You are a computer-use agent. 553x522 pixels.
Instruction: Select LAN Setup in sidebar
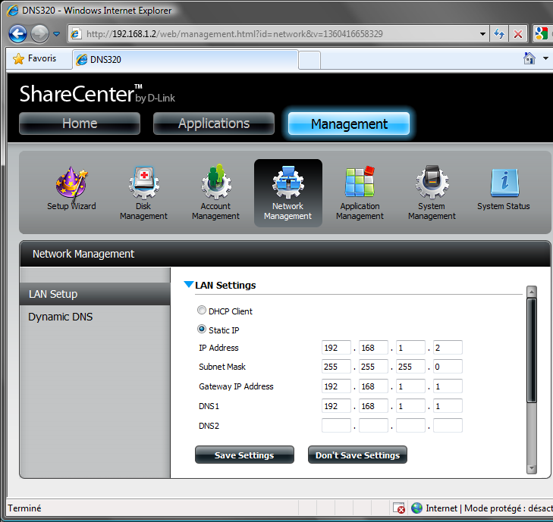(x=96, y=294)
